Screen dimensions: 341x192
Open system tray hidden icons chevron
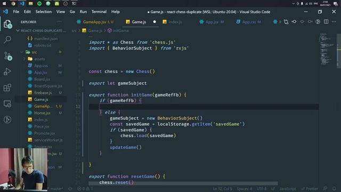pos(294,4)
